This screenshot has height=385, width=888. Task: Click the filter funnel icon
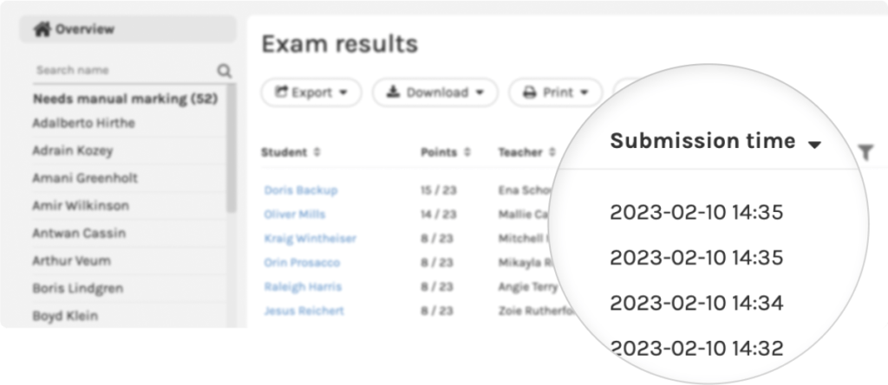(865, 152)
